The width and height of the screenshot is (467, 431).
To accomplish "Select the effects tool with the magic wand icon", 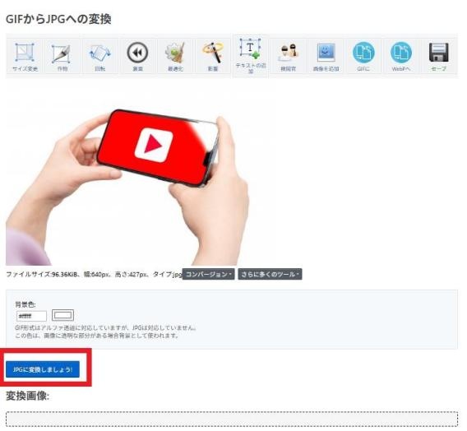I will pyautogui.click(x=213, y=56).
